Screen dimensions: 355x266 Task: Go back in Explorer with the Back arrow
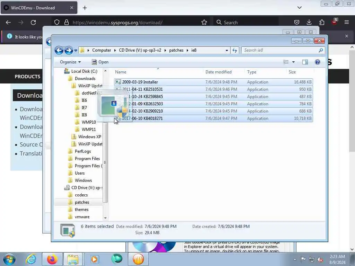(x=59, y=50)
